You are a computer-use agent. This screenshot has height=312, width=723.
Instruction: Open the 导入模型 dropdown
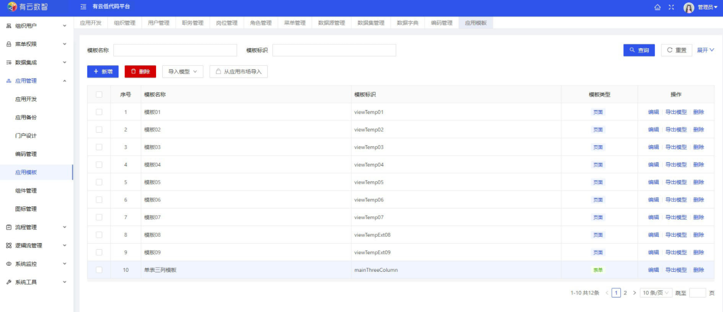point(182,72)
